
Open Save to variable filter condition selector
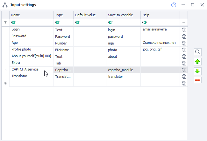pos(110,23)
